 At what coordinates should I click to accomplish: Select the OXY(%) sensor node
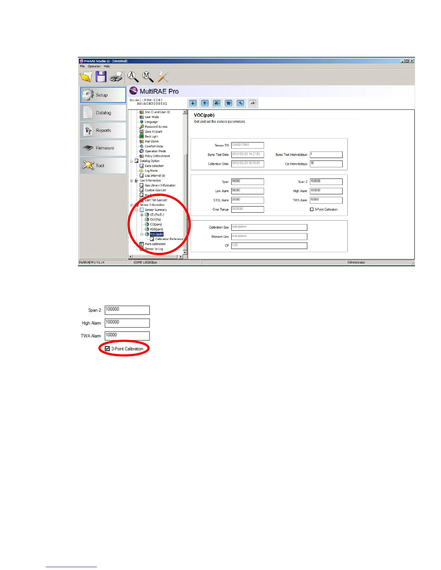pos(155,220)
